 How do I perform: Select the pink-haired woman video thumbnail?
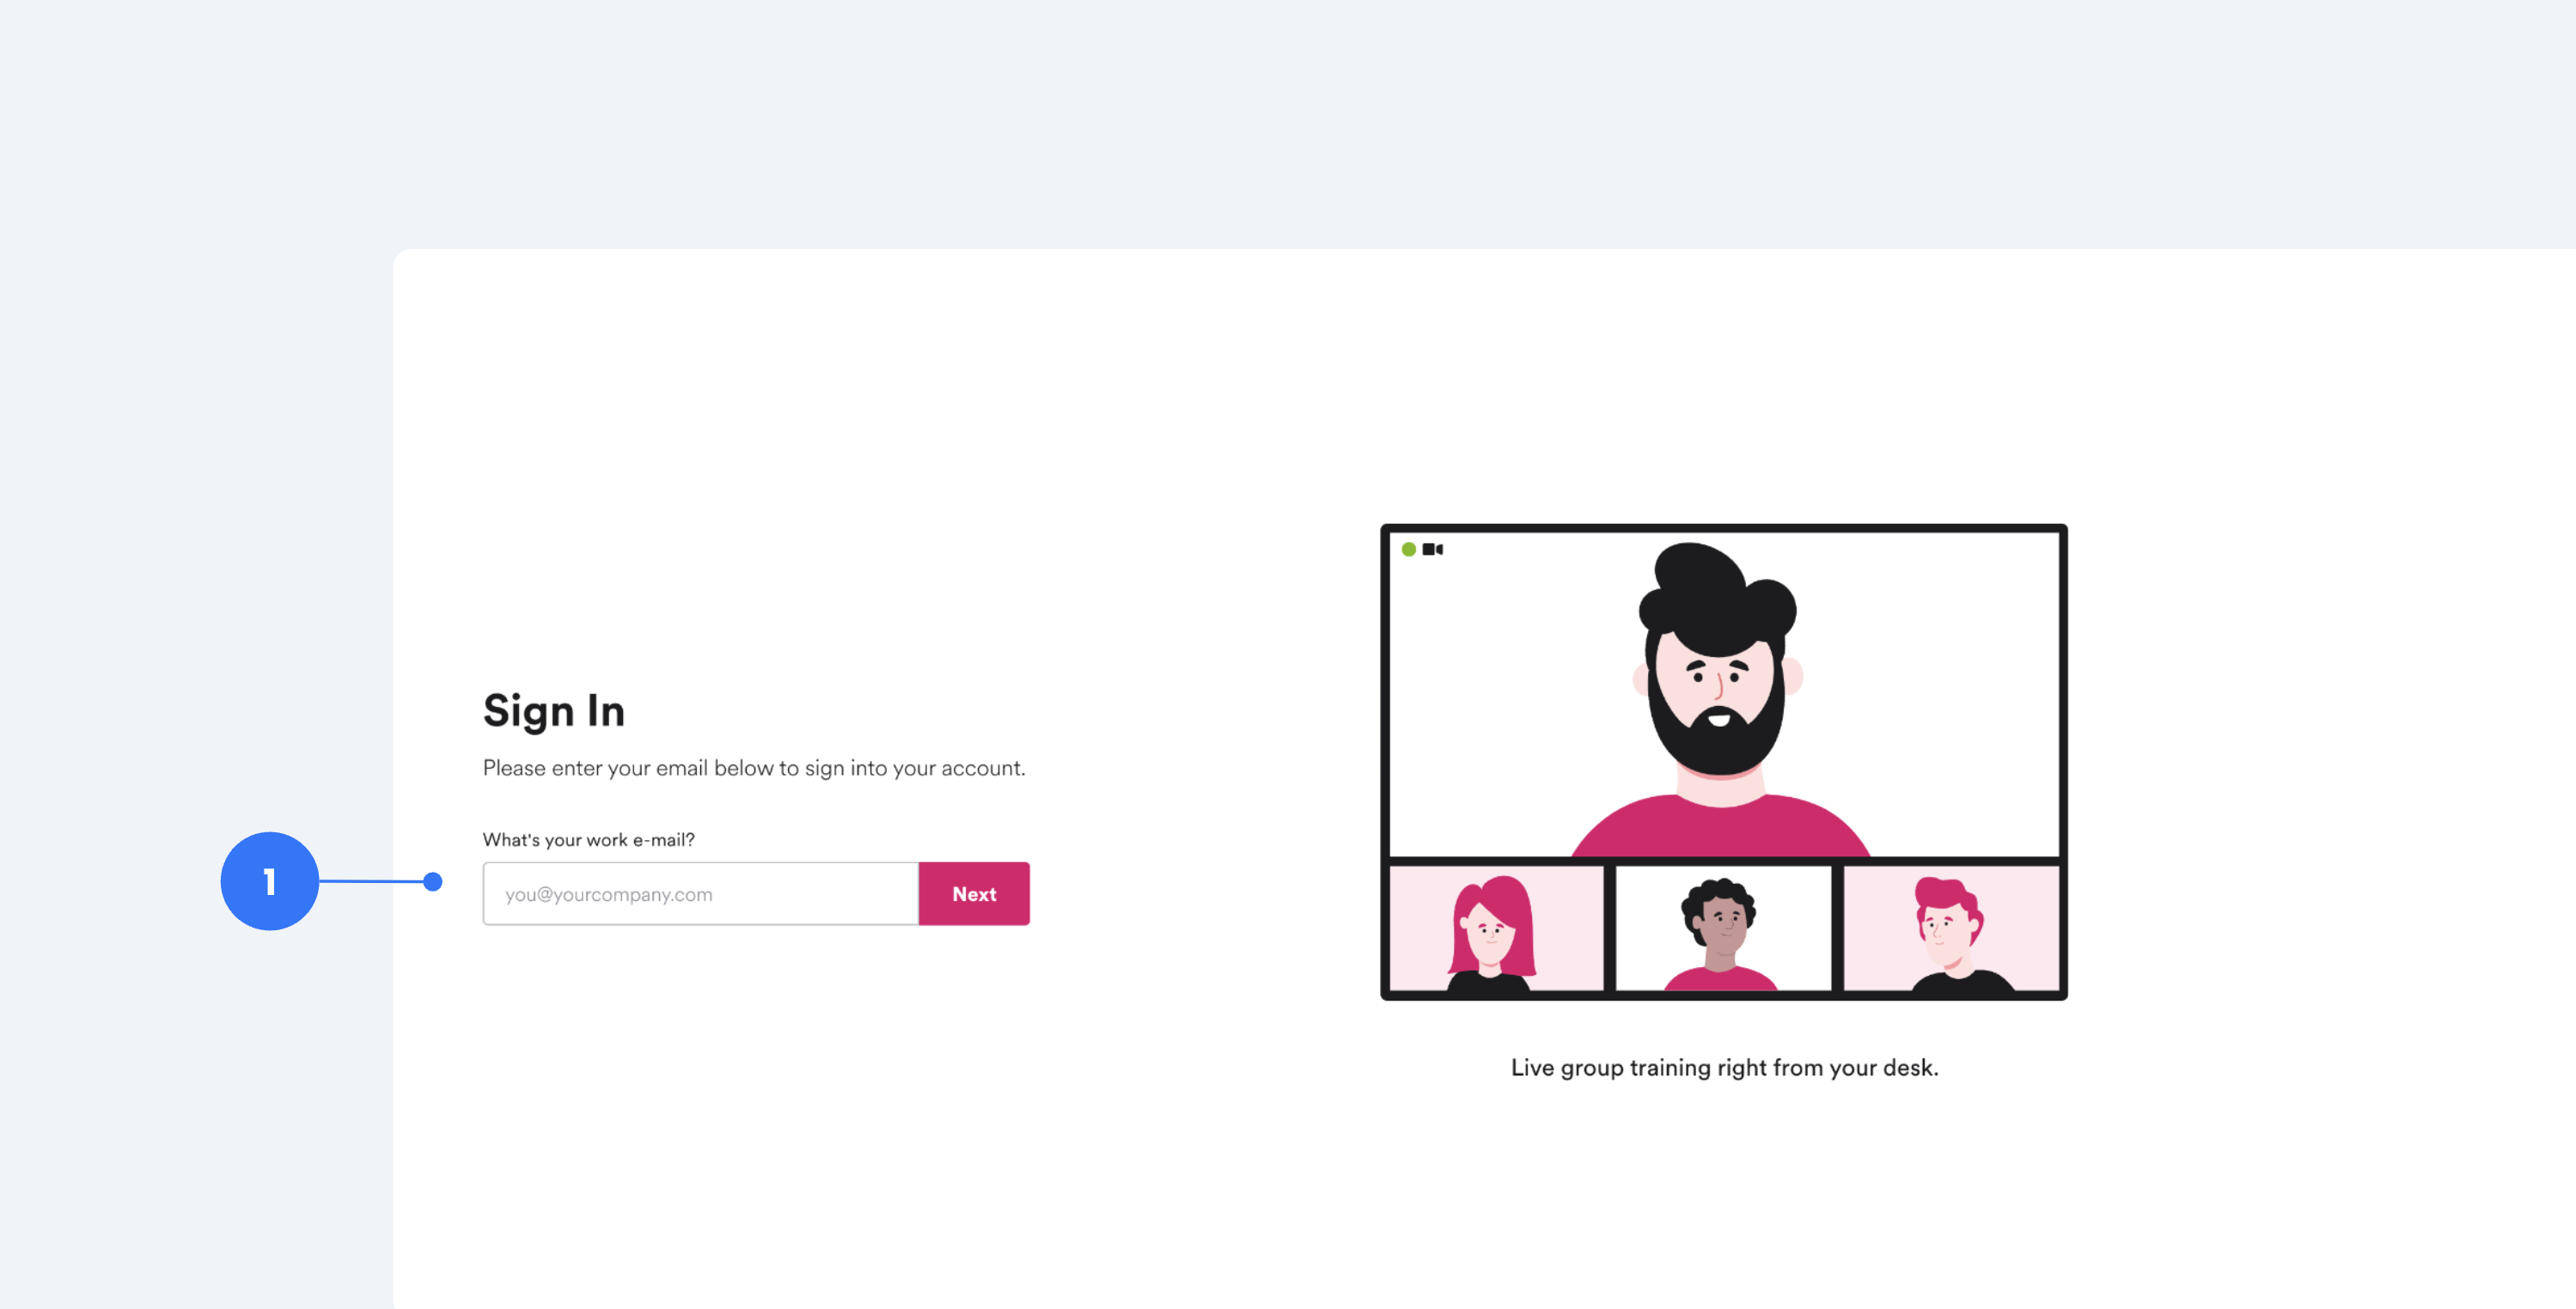click(x=1496, y=929)
